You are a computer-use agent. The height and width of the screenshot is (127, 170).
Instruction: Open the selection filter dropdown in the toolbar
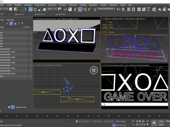[x=4, y=9]
